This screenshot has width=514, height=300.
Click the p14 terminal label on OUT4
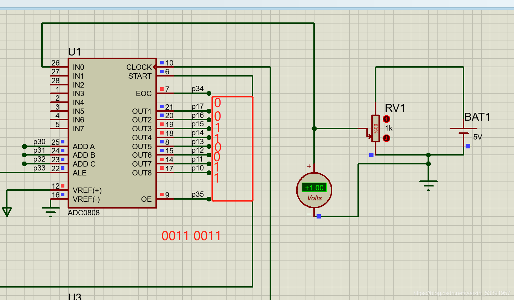[x=198, y=133]
